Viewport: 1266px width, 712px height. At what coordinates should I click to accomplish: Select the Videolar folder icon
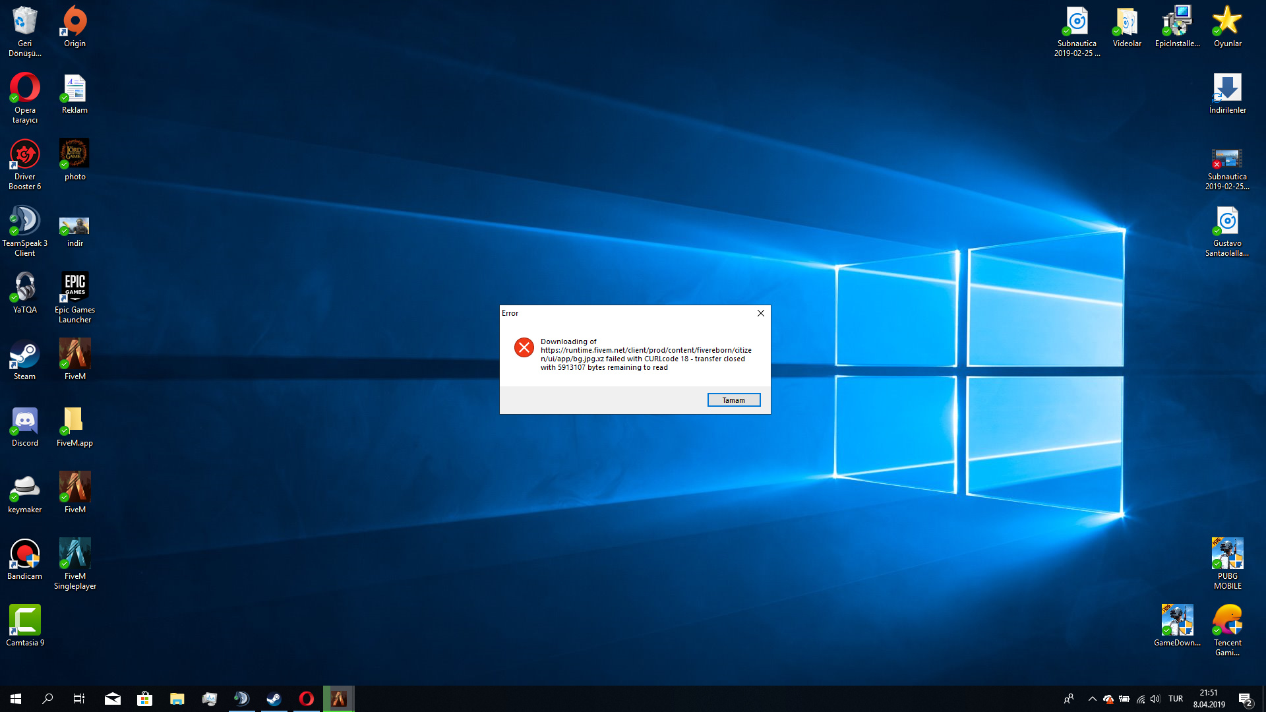[x=1128, y=26]
